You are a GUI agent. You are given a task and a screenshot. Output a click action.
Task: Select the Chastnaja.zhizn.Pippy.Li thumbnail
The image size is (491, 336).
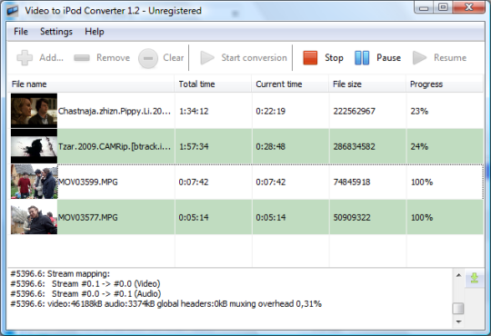[34, 111]
